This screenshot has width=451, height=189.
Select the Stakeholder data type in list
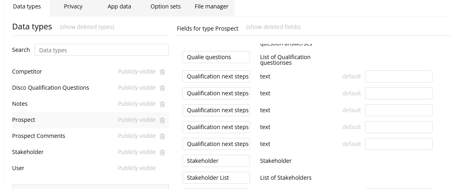click(x=28, y=152)
